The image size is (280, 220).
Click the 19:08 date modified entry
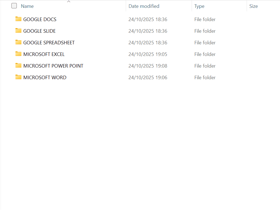click(148, 66)
